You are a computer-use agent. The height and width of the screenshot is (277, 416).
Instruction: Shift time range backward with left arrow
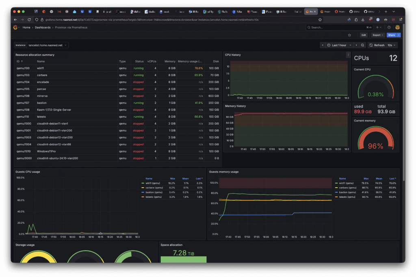click(323, 45)
